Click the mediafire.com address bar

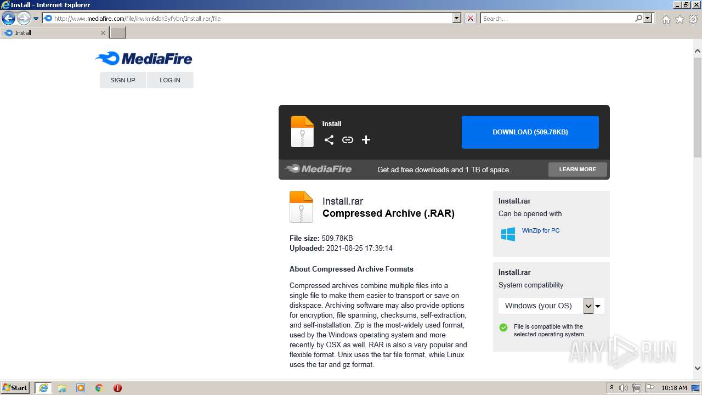252,19
